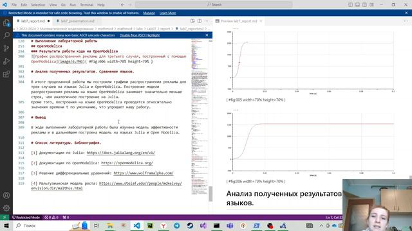Open the Windows Start menu
This screenshot has width=412, height=231.
[6, 225]
